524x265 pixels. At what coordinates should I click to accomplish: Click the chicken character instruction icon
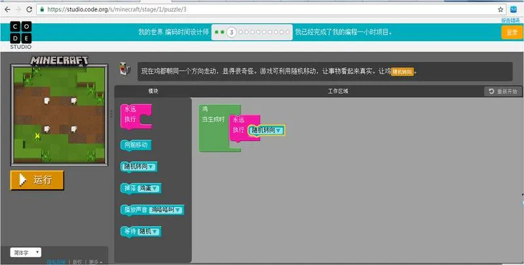[125, 70]
